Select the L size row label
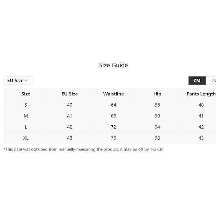Screen dimensions: 216x216 pos(26,127)
